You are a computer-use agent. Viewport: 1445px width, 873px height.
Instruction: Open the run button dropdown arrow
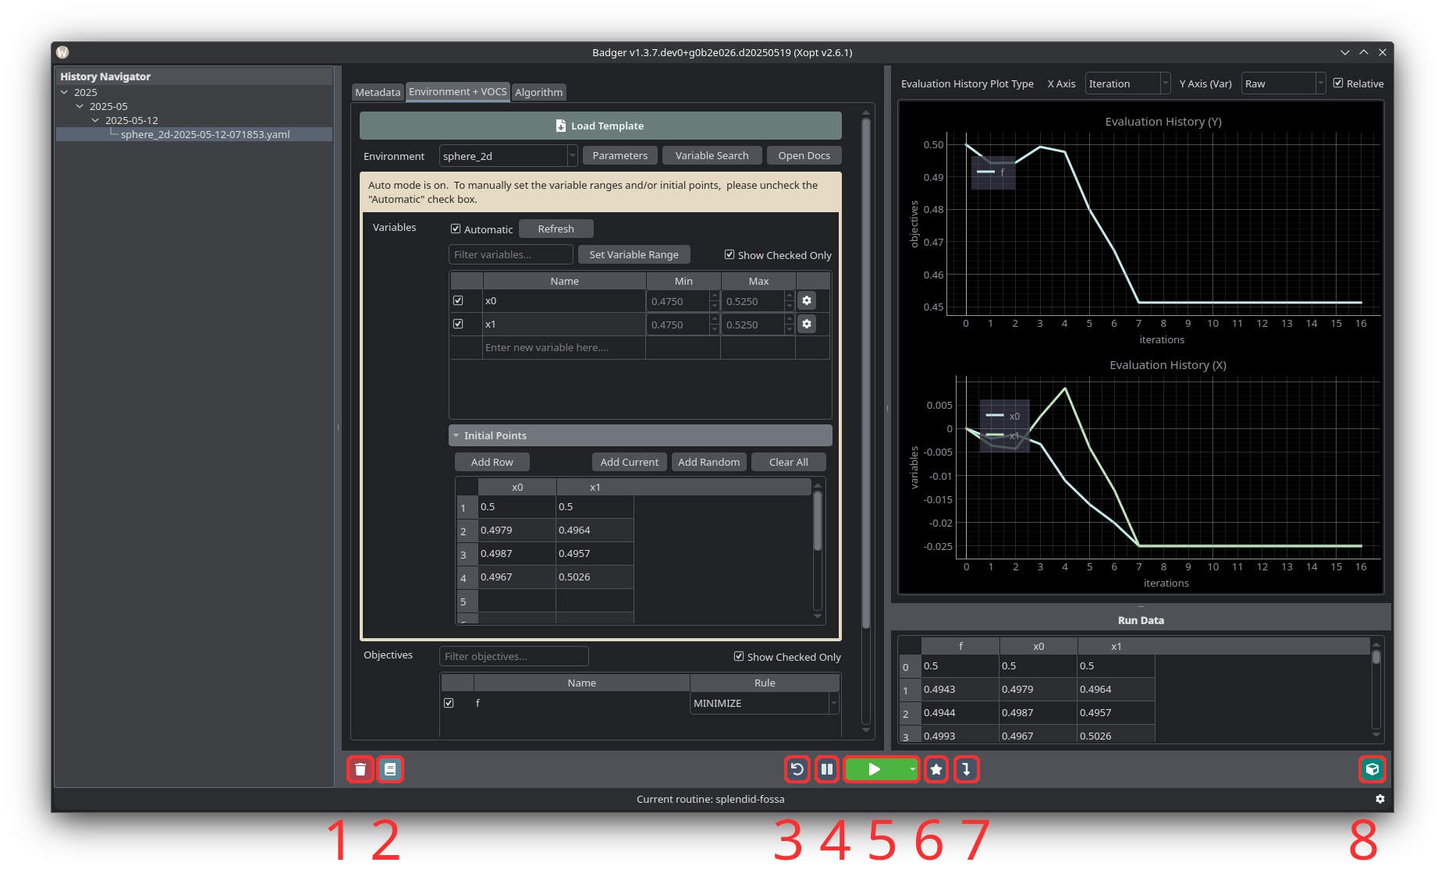pos(912,769)
